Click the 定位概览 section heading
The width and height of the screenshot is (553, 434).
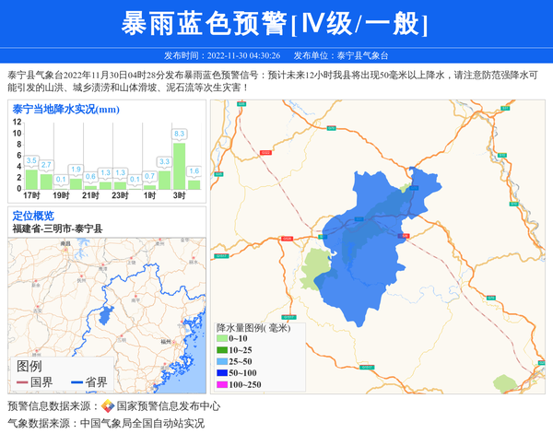click(33, 216)
